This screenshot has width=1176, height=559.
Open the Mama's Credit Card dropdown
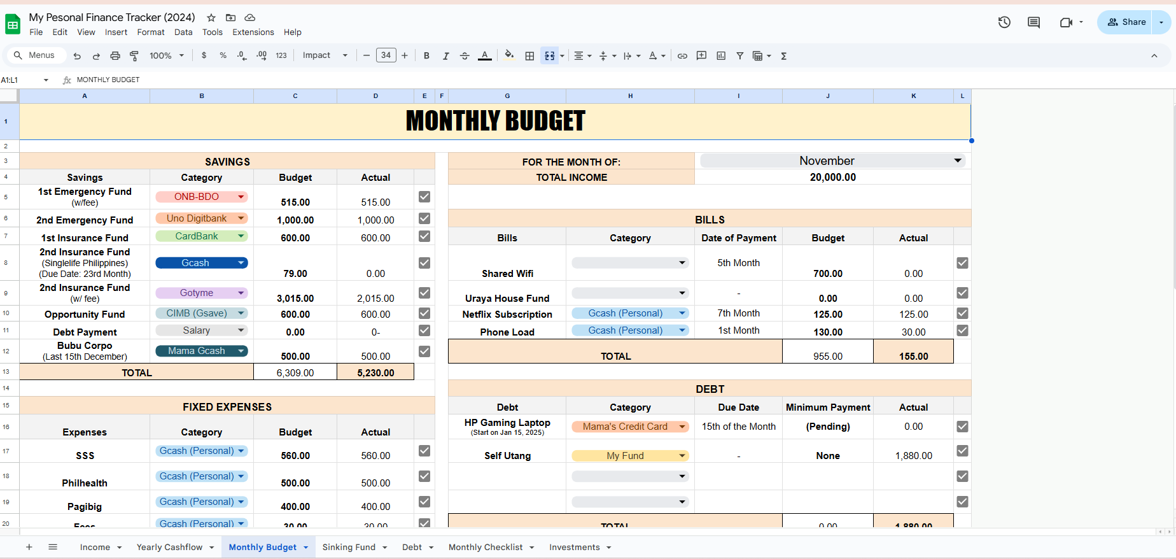click(x=631, y=427)
